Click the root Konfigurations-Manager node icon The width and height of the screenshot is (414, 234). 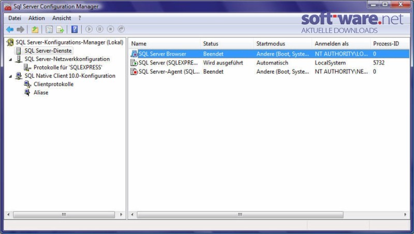point(10,42)
